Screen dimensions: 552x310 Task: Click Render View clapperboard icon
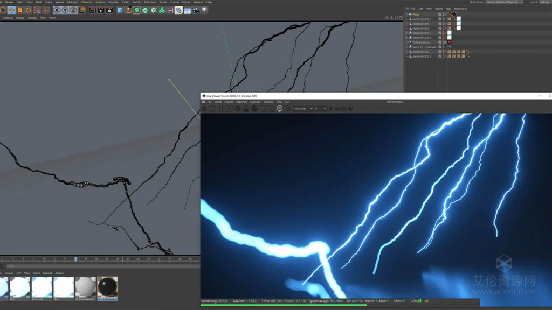(92, 10)
